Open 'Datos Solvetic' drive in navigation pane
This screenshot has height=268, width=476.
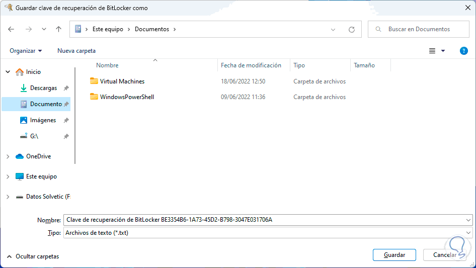(x=48, y=197)
